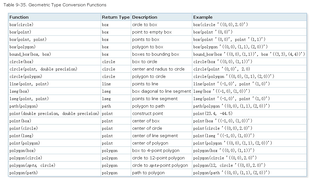Click the bound_box(box, box) function name
310x178 pixels.
[30, 54]
